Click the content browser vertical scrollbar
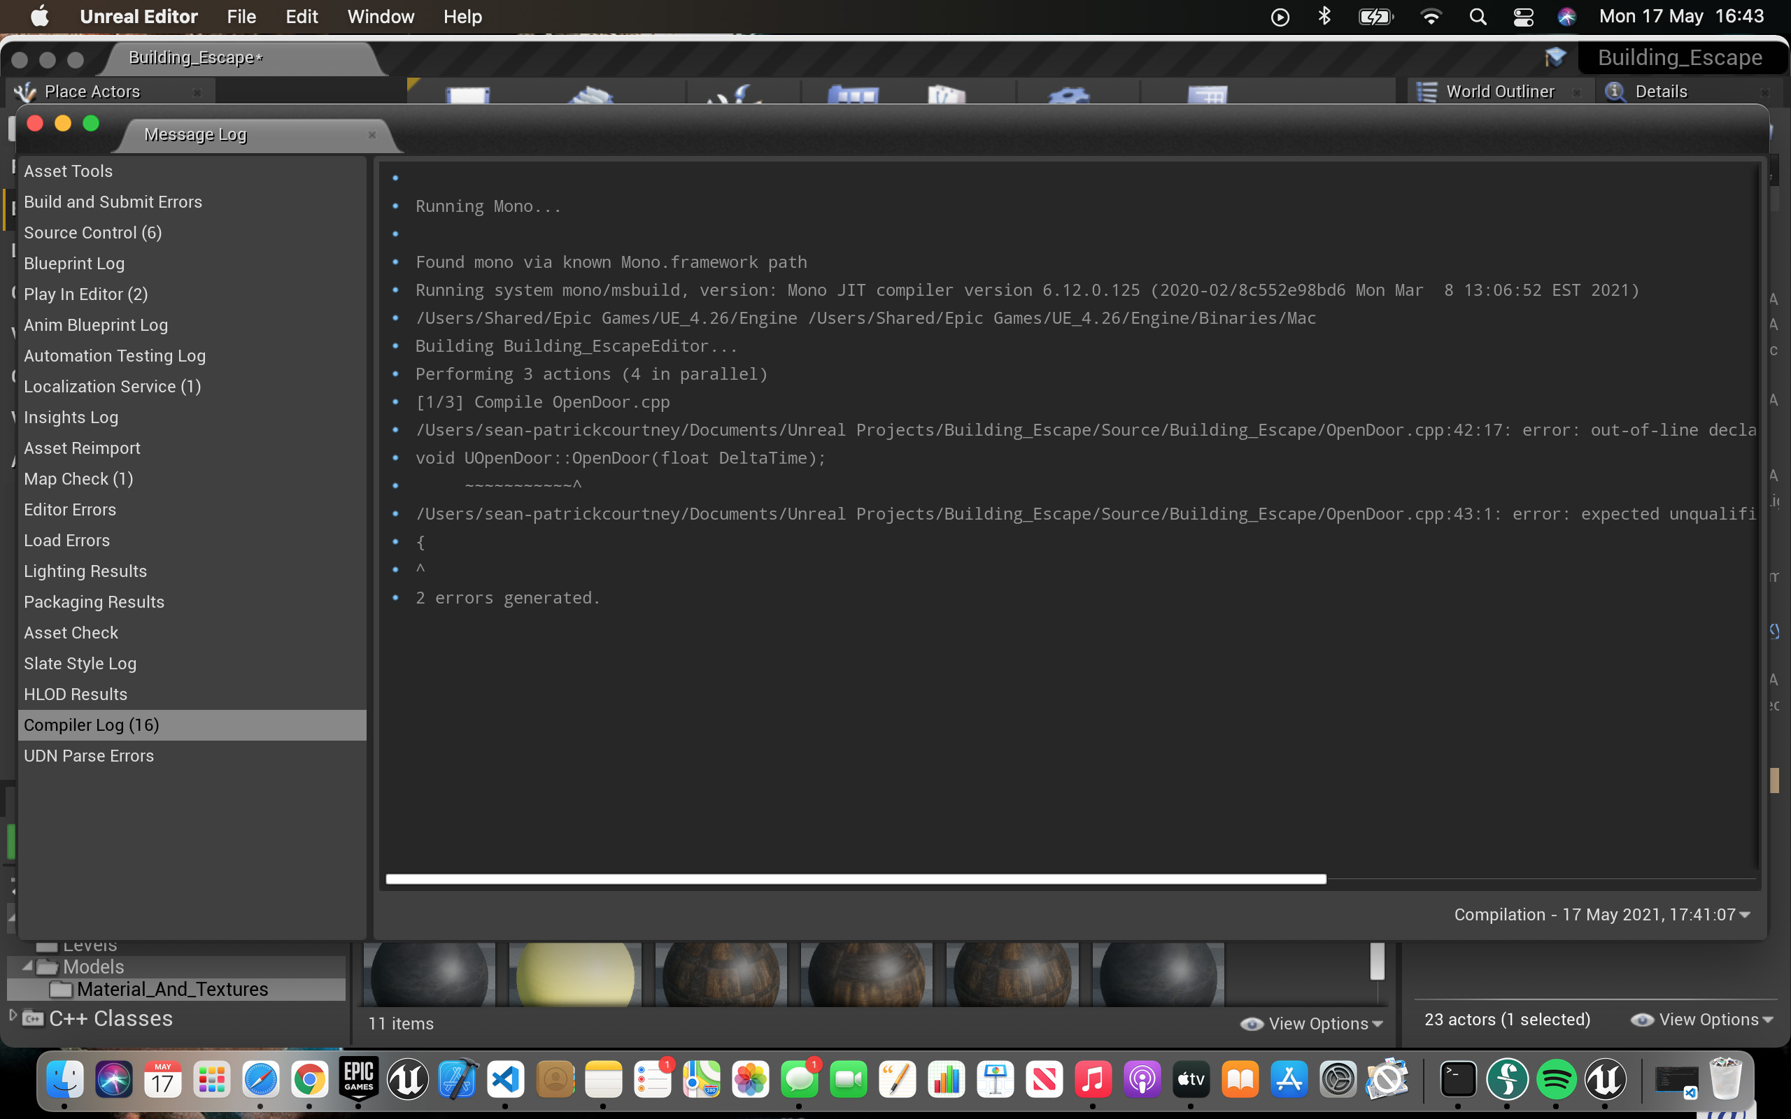 [1377, 961]
